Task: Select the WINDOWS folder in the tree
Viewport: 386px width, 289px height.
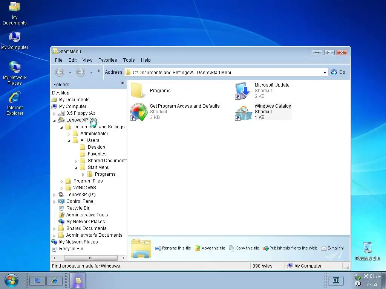Action: pyautogui.click(x=84, y=188)
